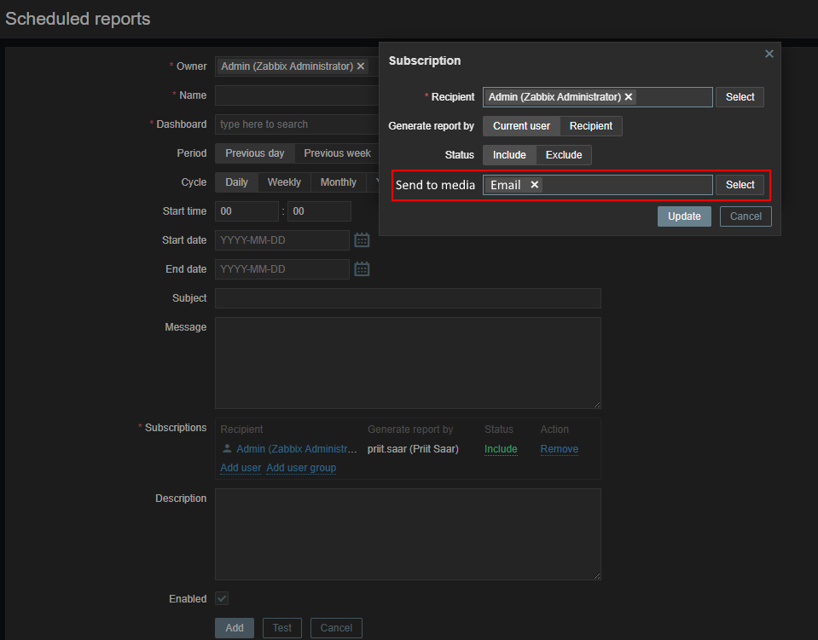Click the Add user link
This screenshot has height=640, width=818.
[241, 468]
